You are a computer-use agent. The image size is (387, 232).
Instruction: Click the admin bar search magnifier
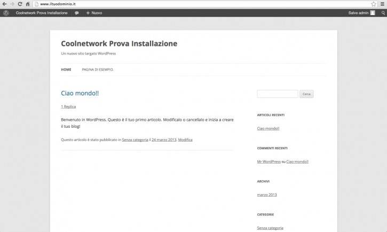(383, 13)
